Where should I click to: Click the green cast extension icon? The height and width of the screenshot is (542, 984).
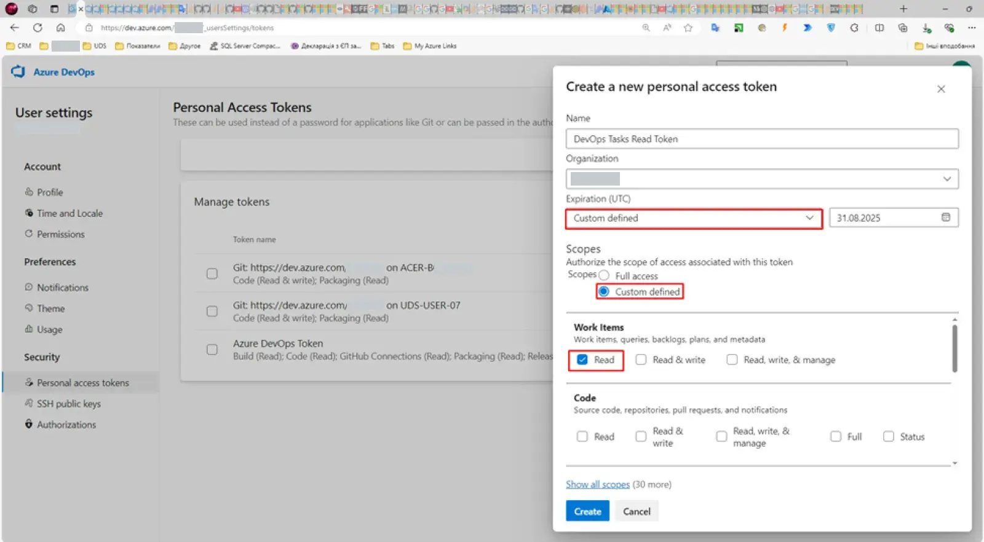click(739, 28)
